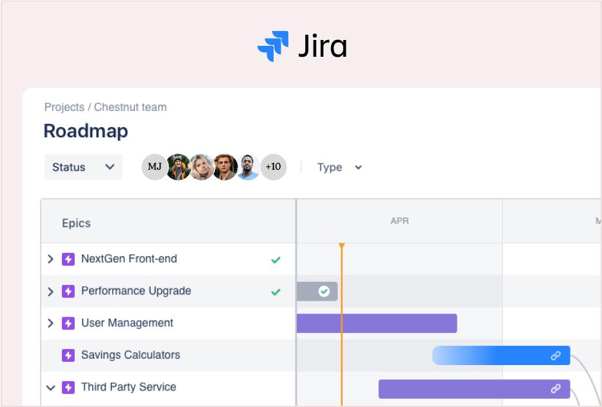
Task: Open the Type filter dropdown
Action: pos(339,168)
